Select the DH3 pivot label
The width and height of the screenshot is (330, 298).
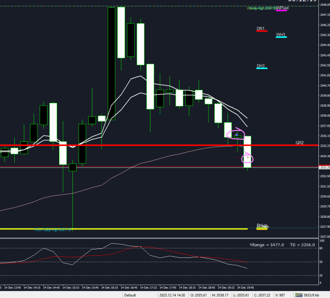(260, 66)
